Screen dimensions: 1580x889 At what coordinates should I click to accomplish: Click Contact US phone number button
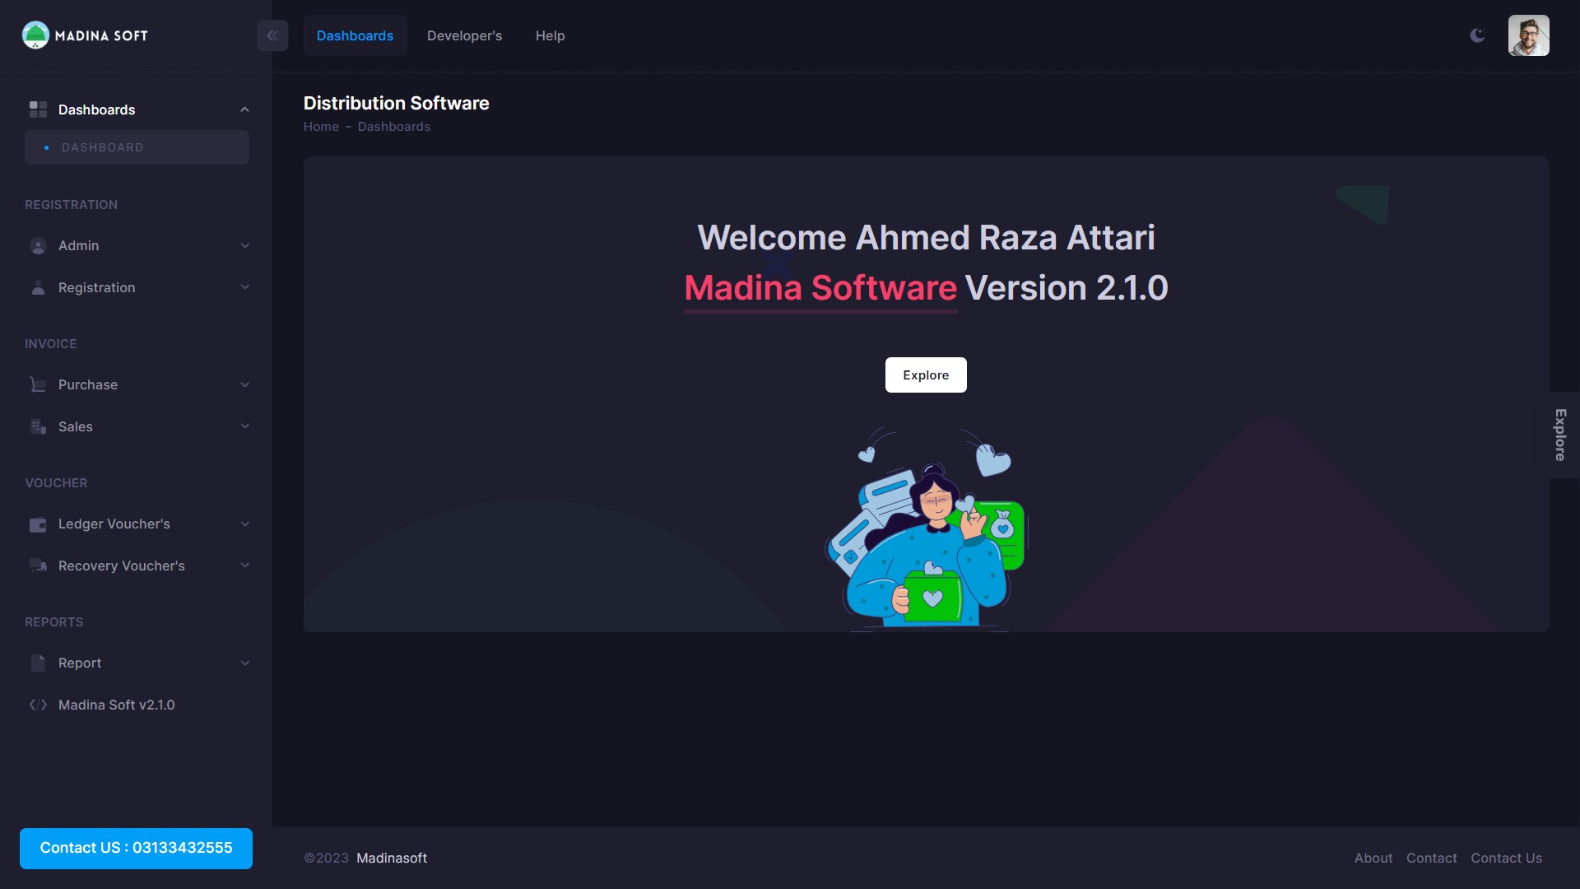[x=136, y=848]
